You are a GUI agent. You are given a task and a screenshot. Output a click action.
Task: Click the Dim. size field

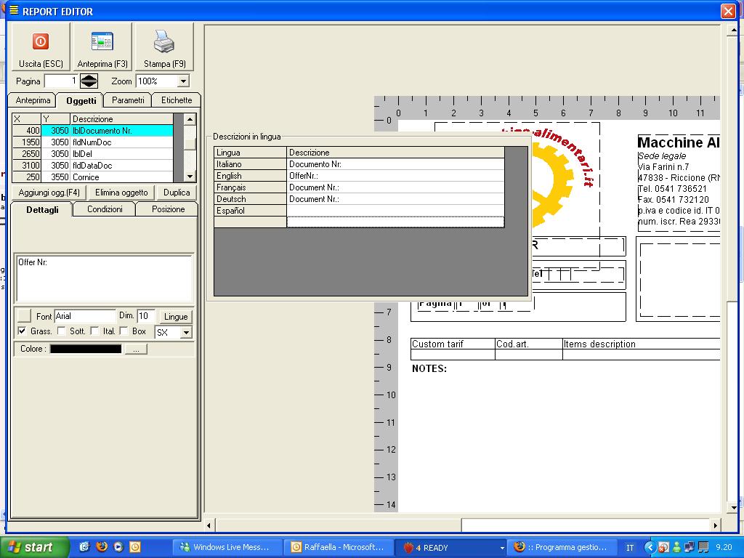pos(145,316)
